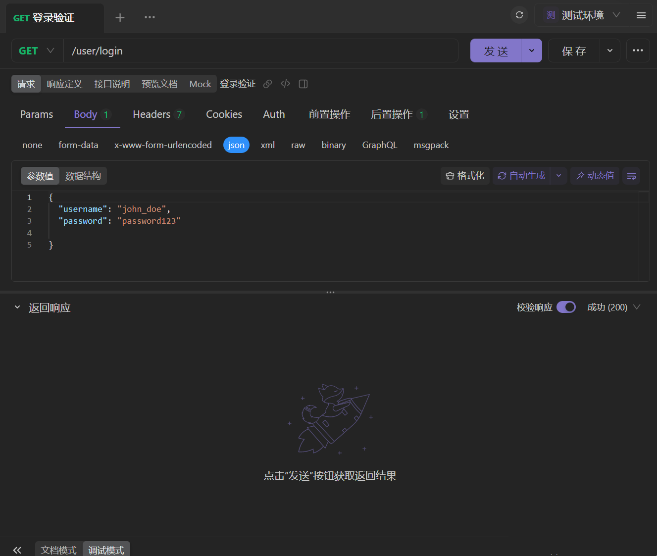Open a new tab with plus icon
Image resolution: width=657 pixels, height=556 pixels.
120,18
